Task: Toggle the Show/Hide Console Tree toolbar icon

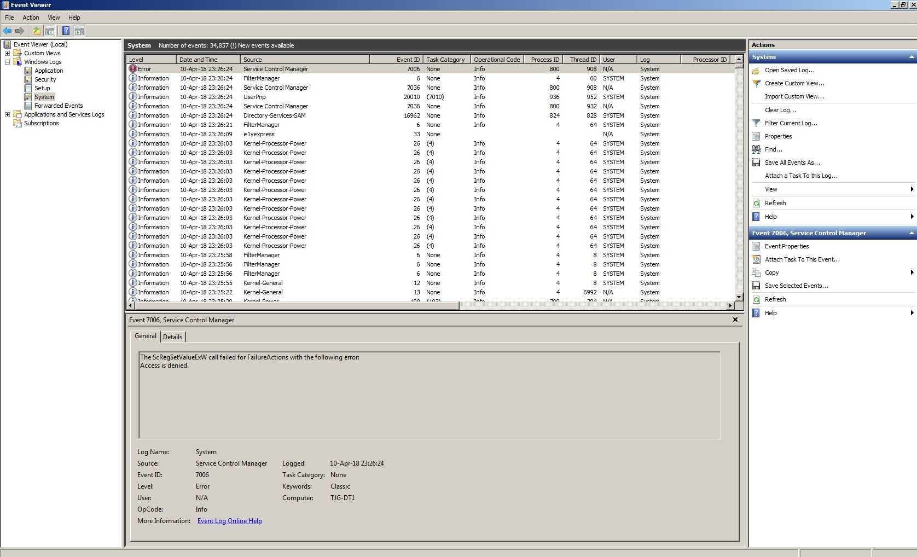Action: click(49, 31)
